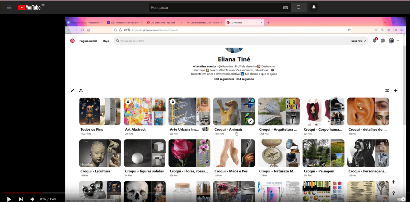Expand the account chevron next to avatar
This screenshot has width=410, height=202.
click(398, 41)
